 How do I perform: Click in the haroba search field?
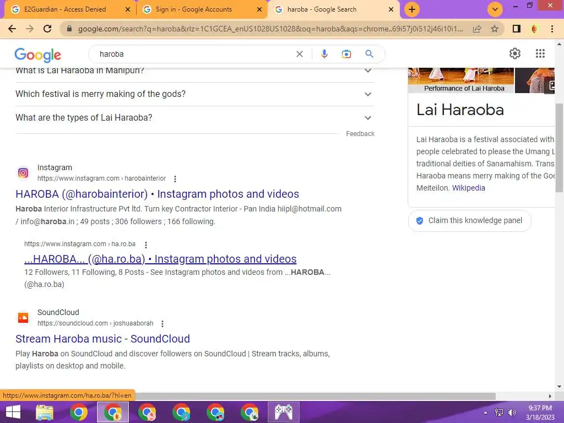coord(194,54)
